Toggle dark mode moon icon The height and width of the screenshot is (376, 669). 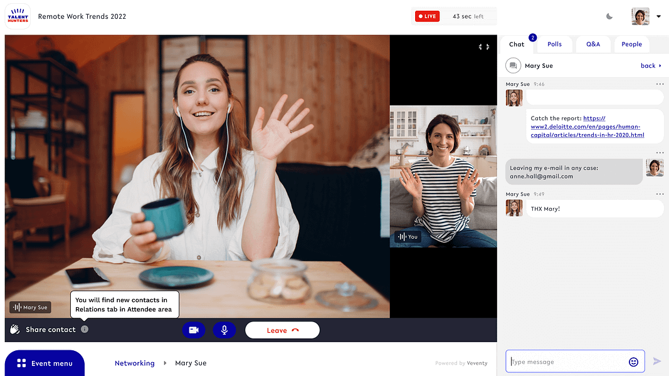[609, 16]
